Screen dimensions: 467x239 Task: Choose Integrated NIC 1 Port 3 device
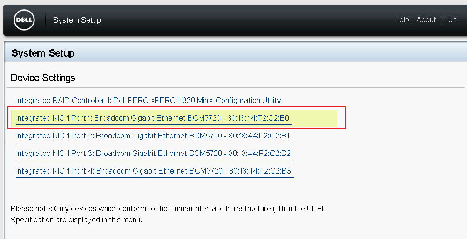pos(153,154)
